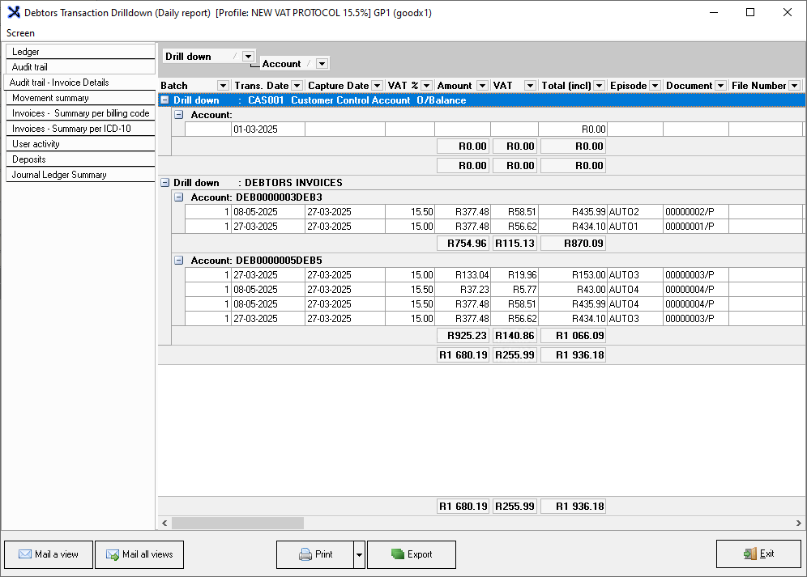Click the Exit door icon
807x577 pixels.
[x=749, y=554]
